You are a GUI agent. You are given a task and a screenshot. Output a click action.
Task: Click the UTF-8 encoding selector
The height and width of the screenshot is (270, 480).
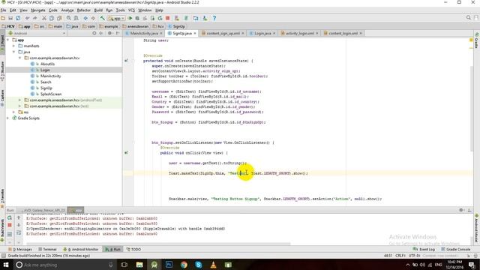(414, 256)
